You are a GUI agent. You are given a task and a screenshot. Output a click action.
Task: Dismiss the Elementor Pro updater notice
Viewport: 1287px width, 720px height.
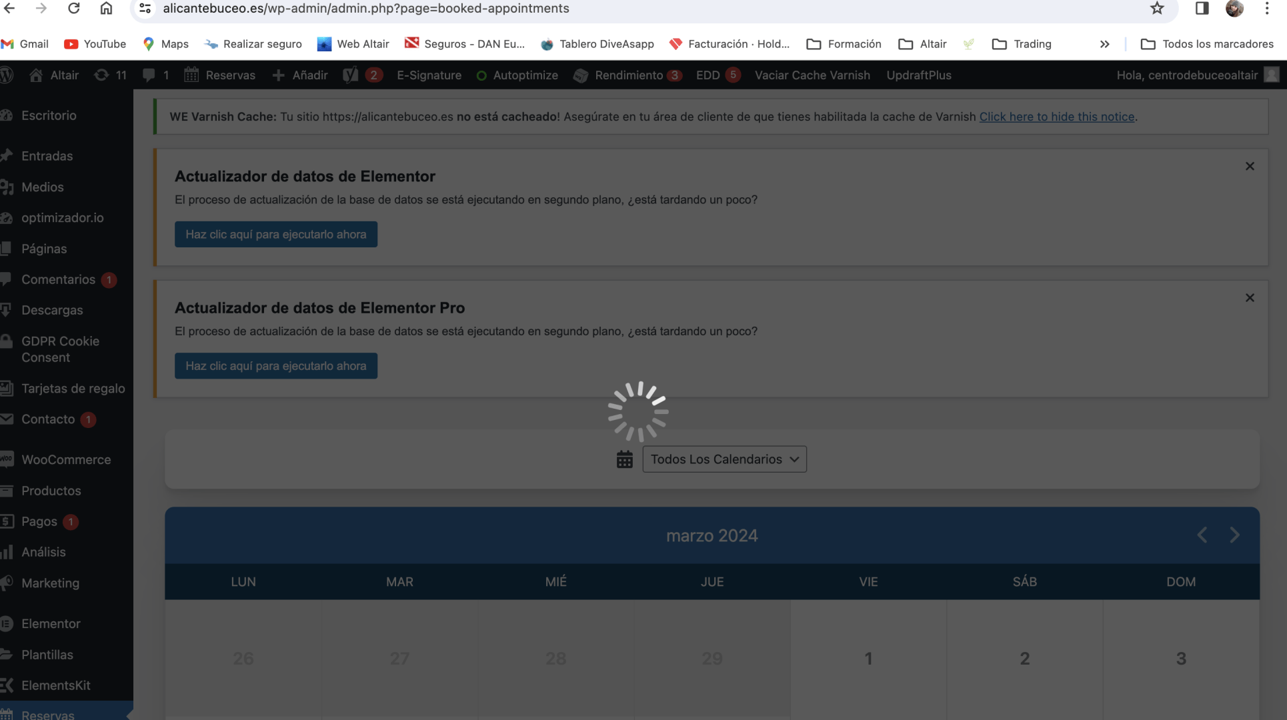pyautogui.click(x=1250, y=297)
